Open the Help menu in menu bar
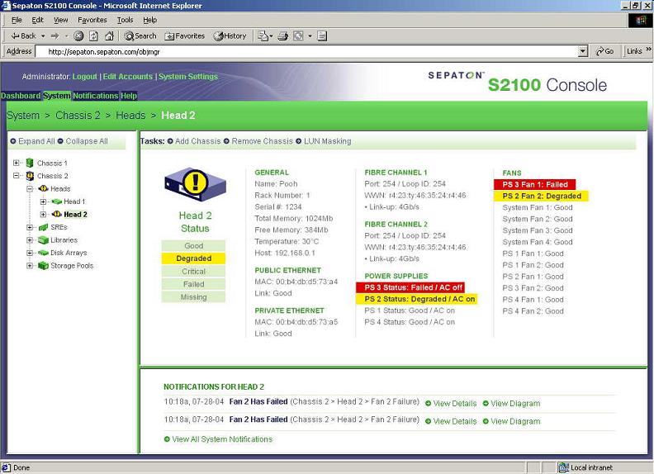Screen dimensions: 654x474 (x=149, y=20)
